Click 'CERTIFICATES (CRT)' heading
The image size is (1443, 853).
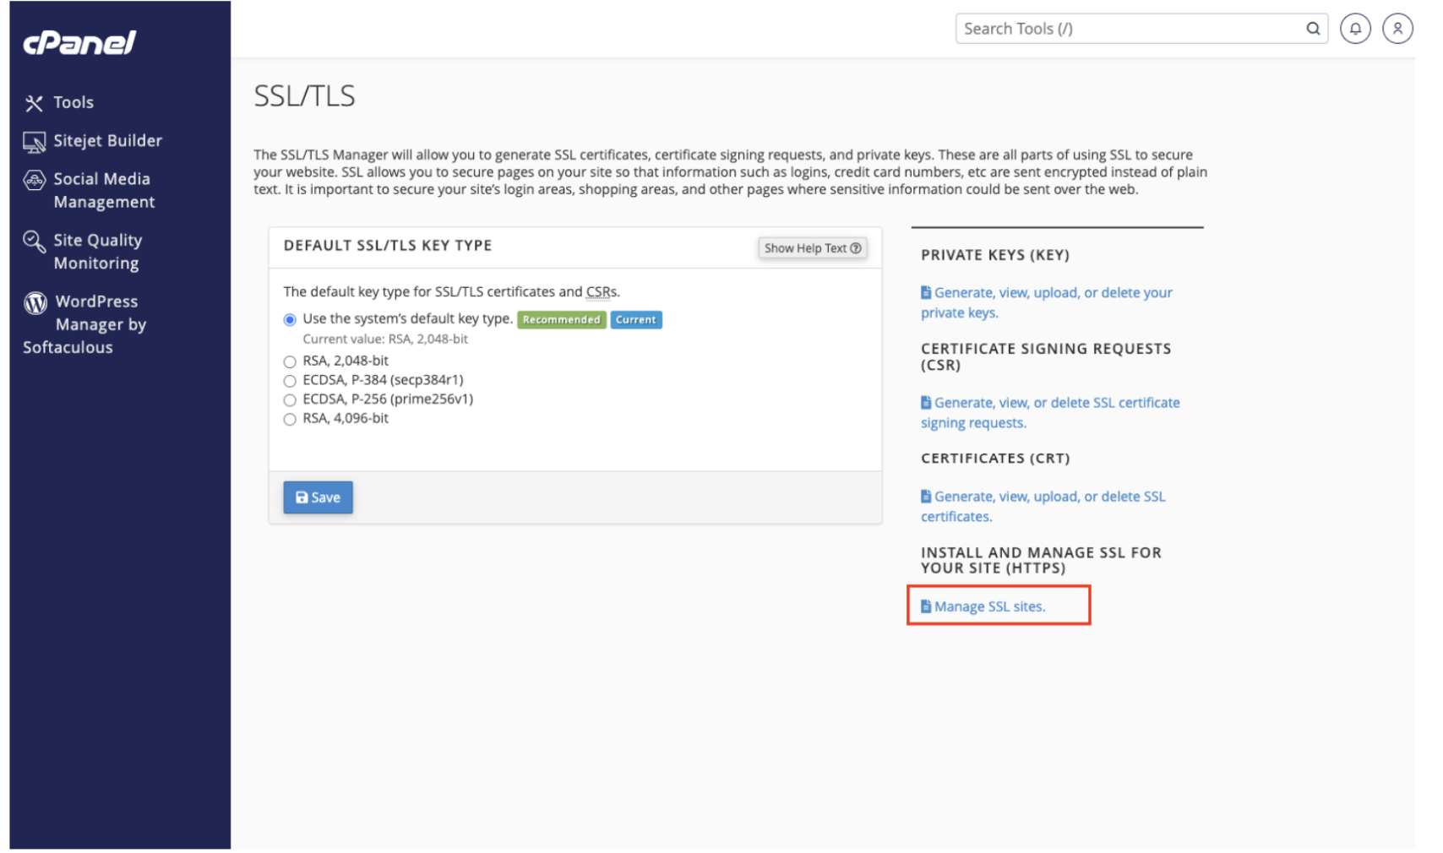995,459
